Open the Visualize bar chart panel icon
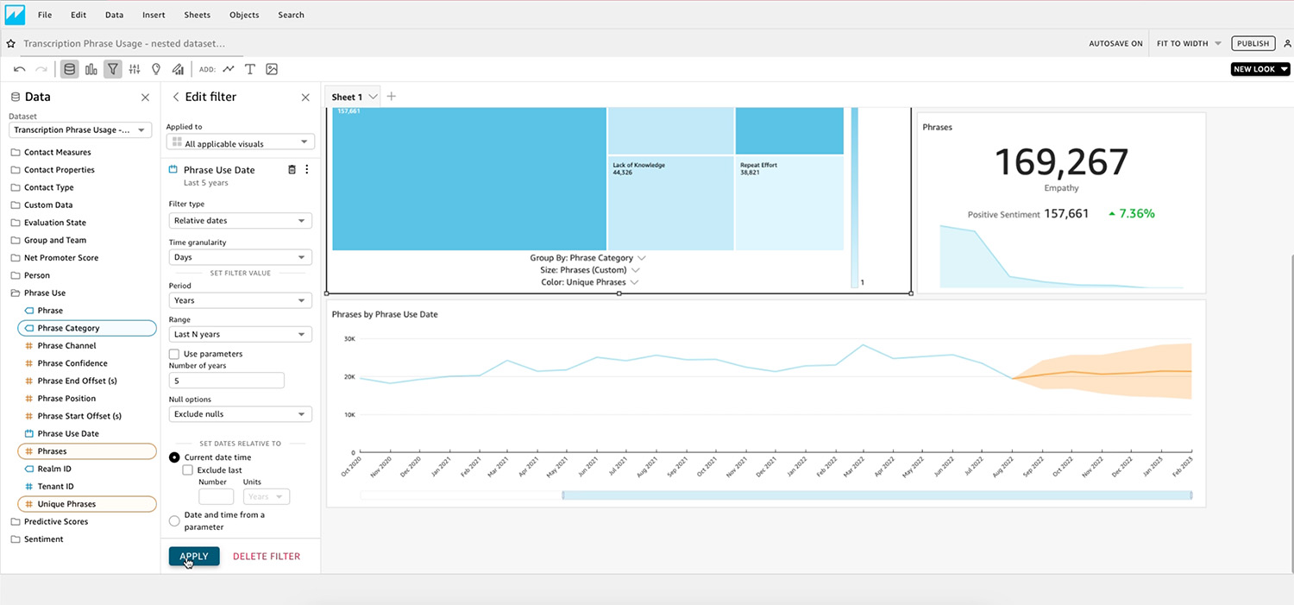Viewport: 1294px width, 605px height. (x=91, y=69)
